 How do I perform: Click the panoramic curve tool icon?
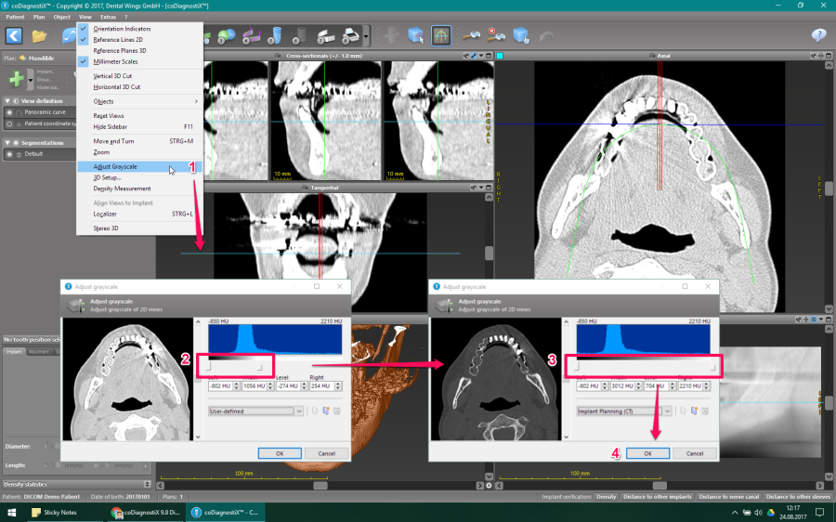click(69, 35)
